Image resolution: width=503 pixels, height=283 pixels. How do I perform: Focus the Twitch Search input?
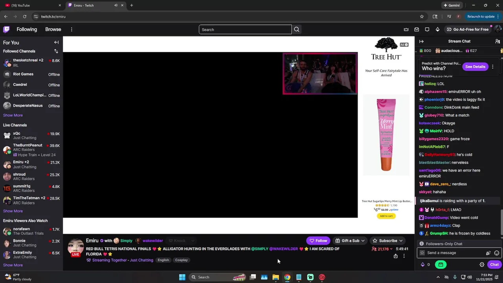point(245,29)
